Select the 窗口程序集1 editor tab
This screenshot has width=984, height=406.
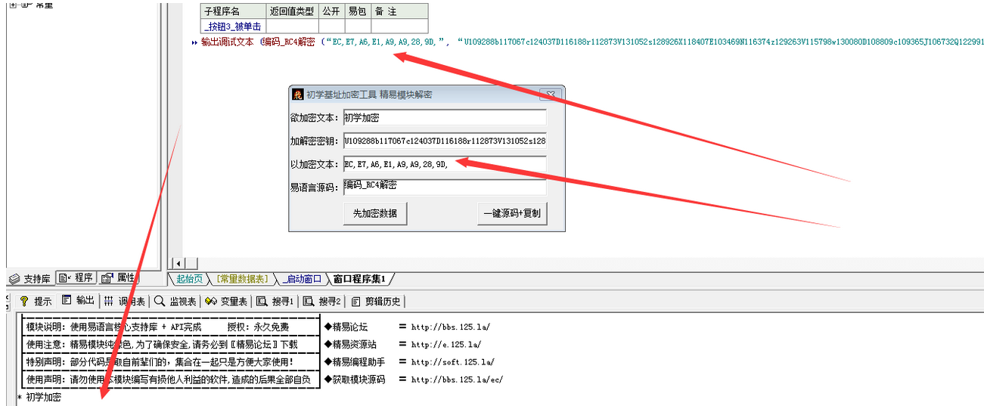click(359, 279)
